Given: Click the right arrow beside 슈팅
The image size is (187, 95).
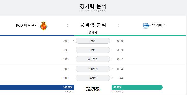Looking at the screenshot, I should [112, 50].
